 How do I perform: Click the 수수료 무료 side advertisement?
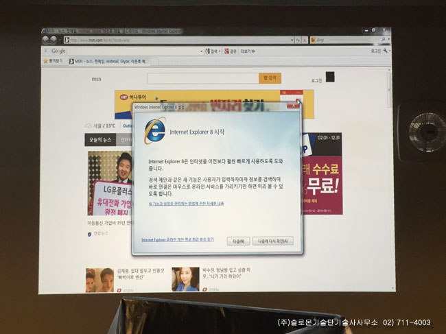click(x=322, y=174)
